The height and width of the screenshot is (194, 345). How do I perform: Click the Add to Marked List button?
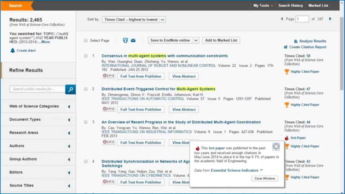point(221,40)
